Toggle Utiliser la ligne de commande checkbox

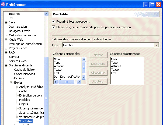pyautogui.click(x=53, y=27)
